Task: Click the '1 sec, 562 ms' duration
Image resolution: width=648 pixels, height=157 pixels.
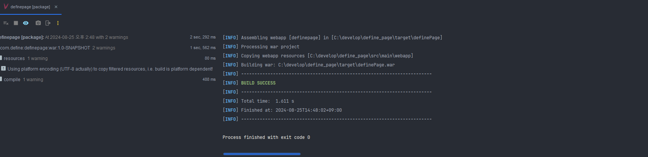Action: coord(202,48)
